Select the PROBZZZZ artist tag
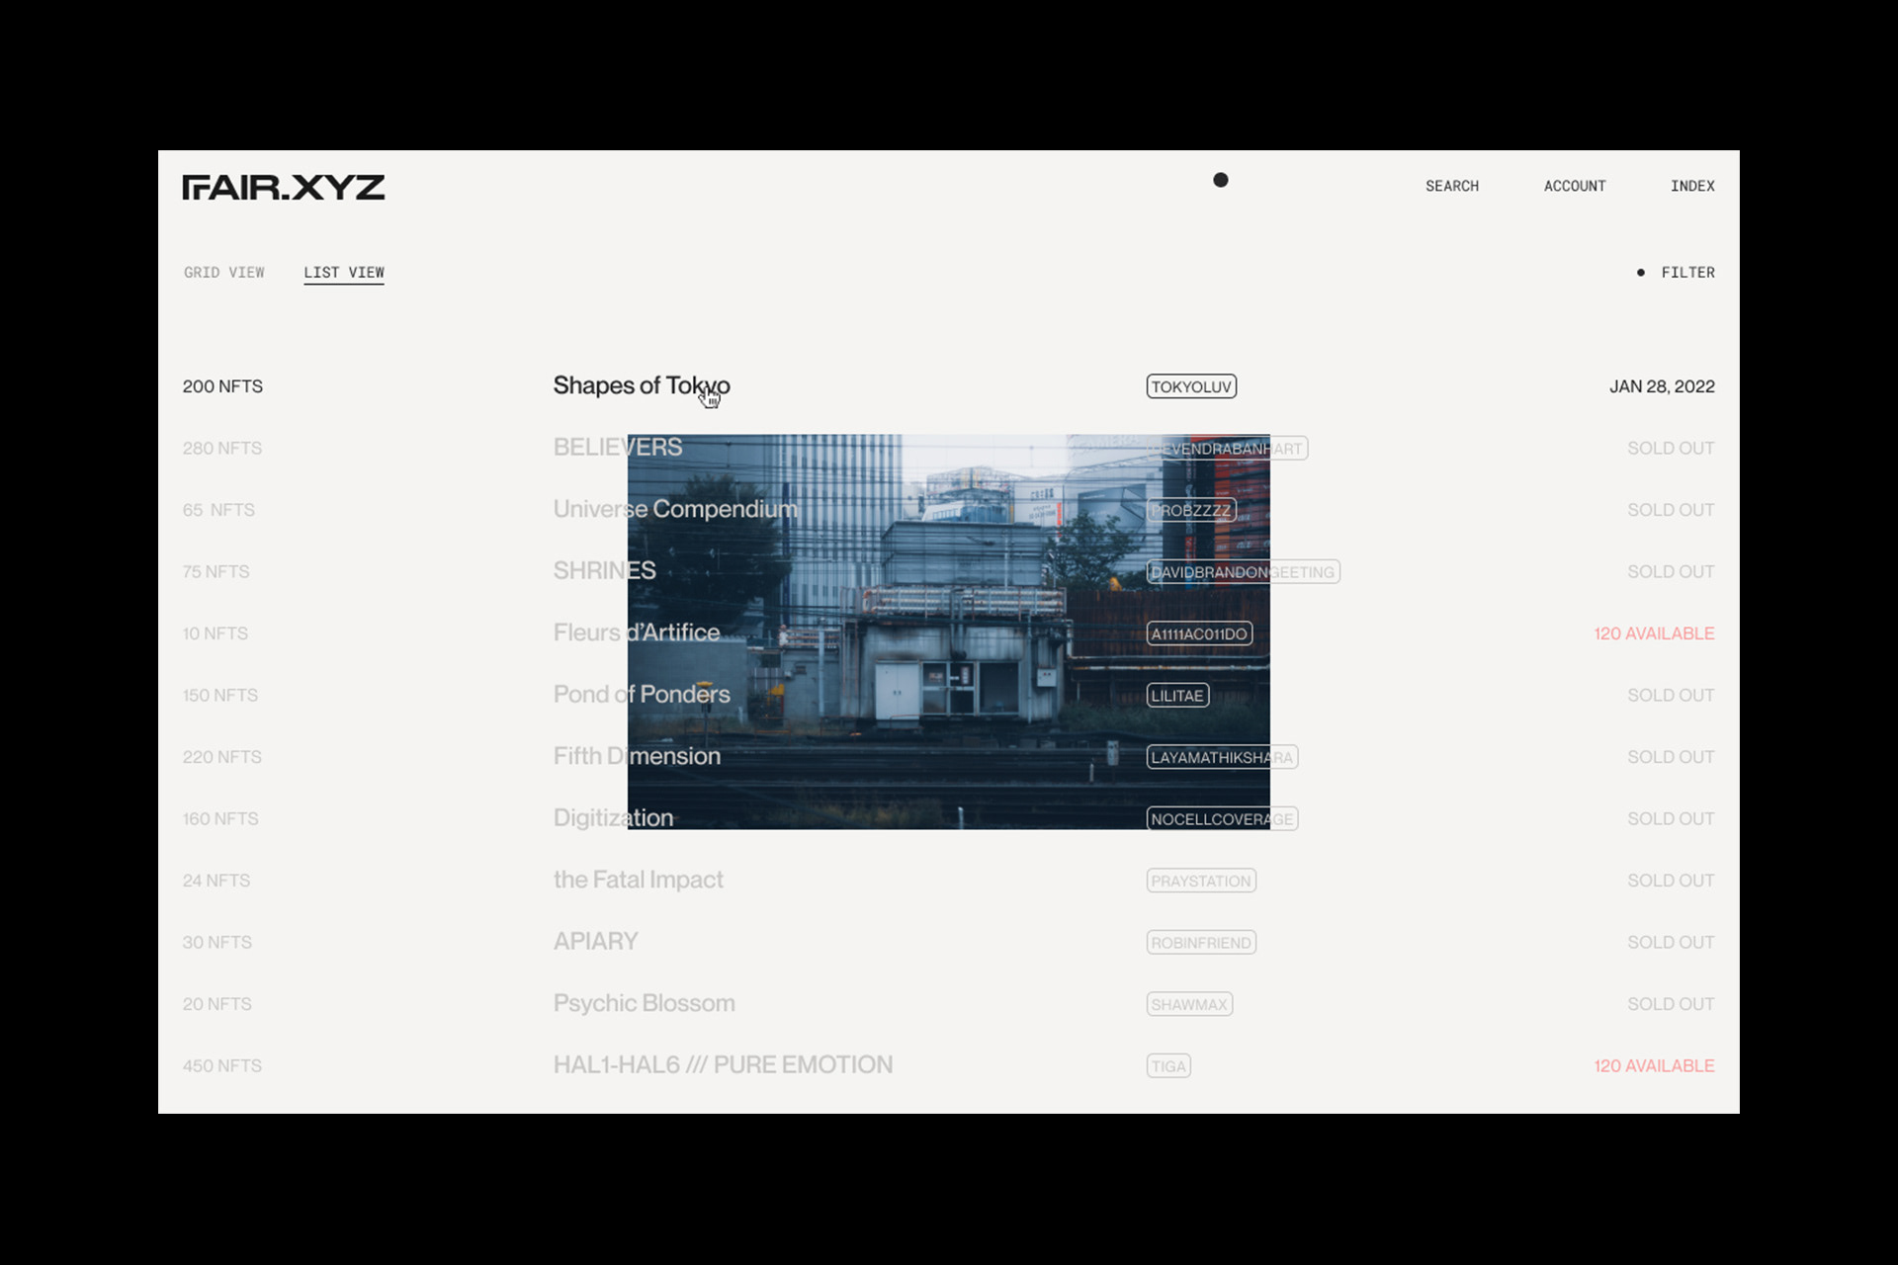The image size is (1898, 1265). 1191,510
